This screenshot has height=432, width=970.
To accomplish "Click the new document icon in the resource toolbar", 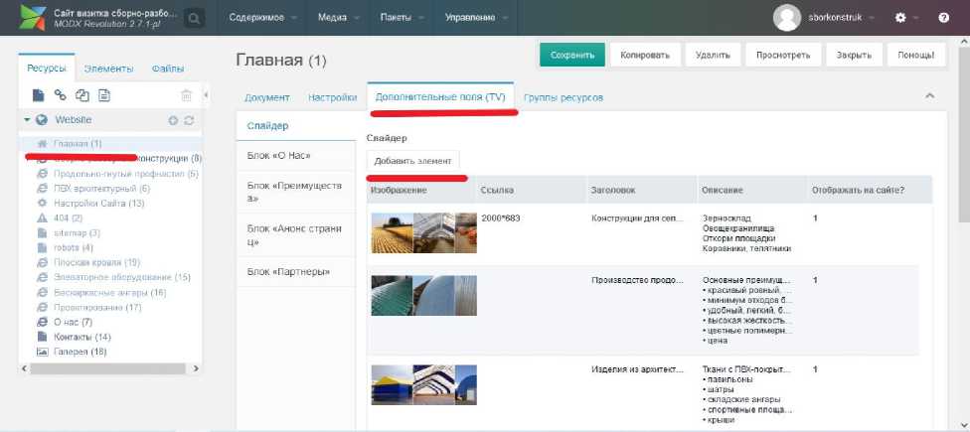I will pos(39,95).
